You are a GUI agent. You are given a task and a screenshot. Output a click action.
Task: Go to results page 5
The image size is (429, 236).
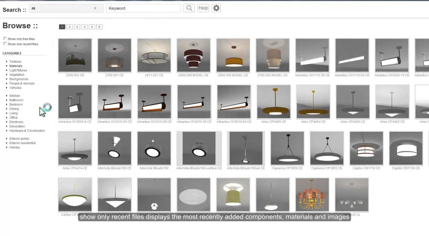(x=92, y=27)
